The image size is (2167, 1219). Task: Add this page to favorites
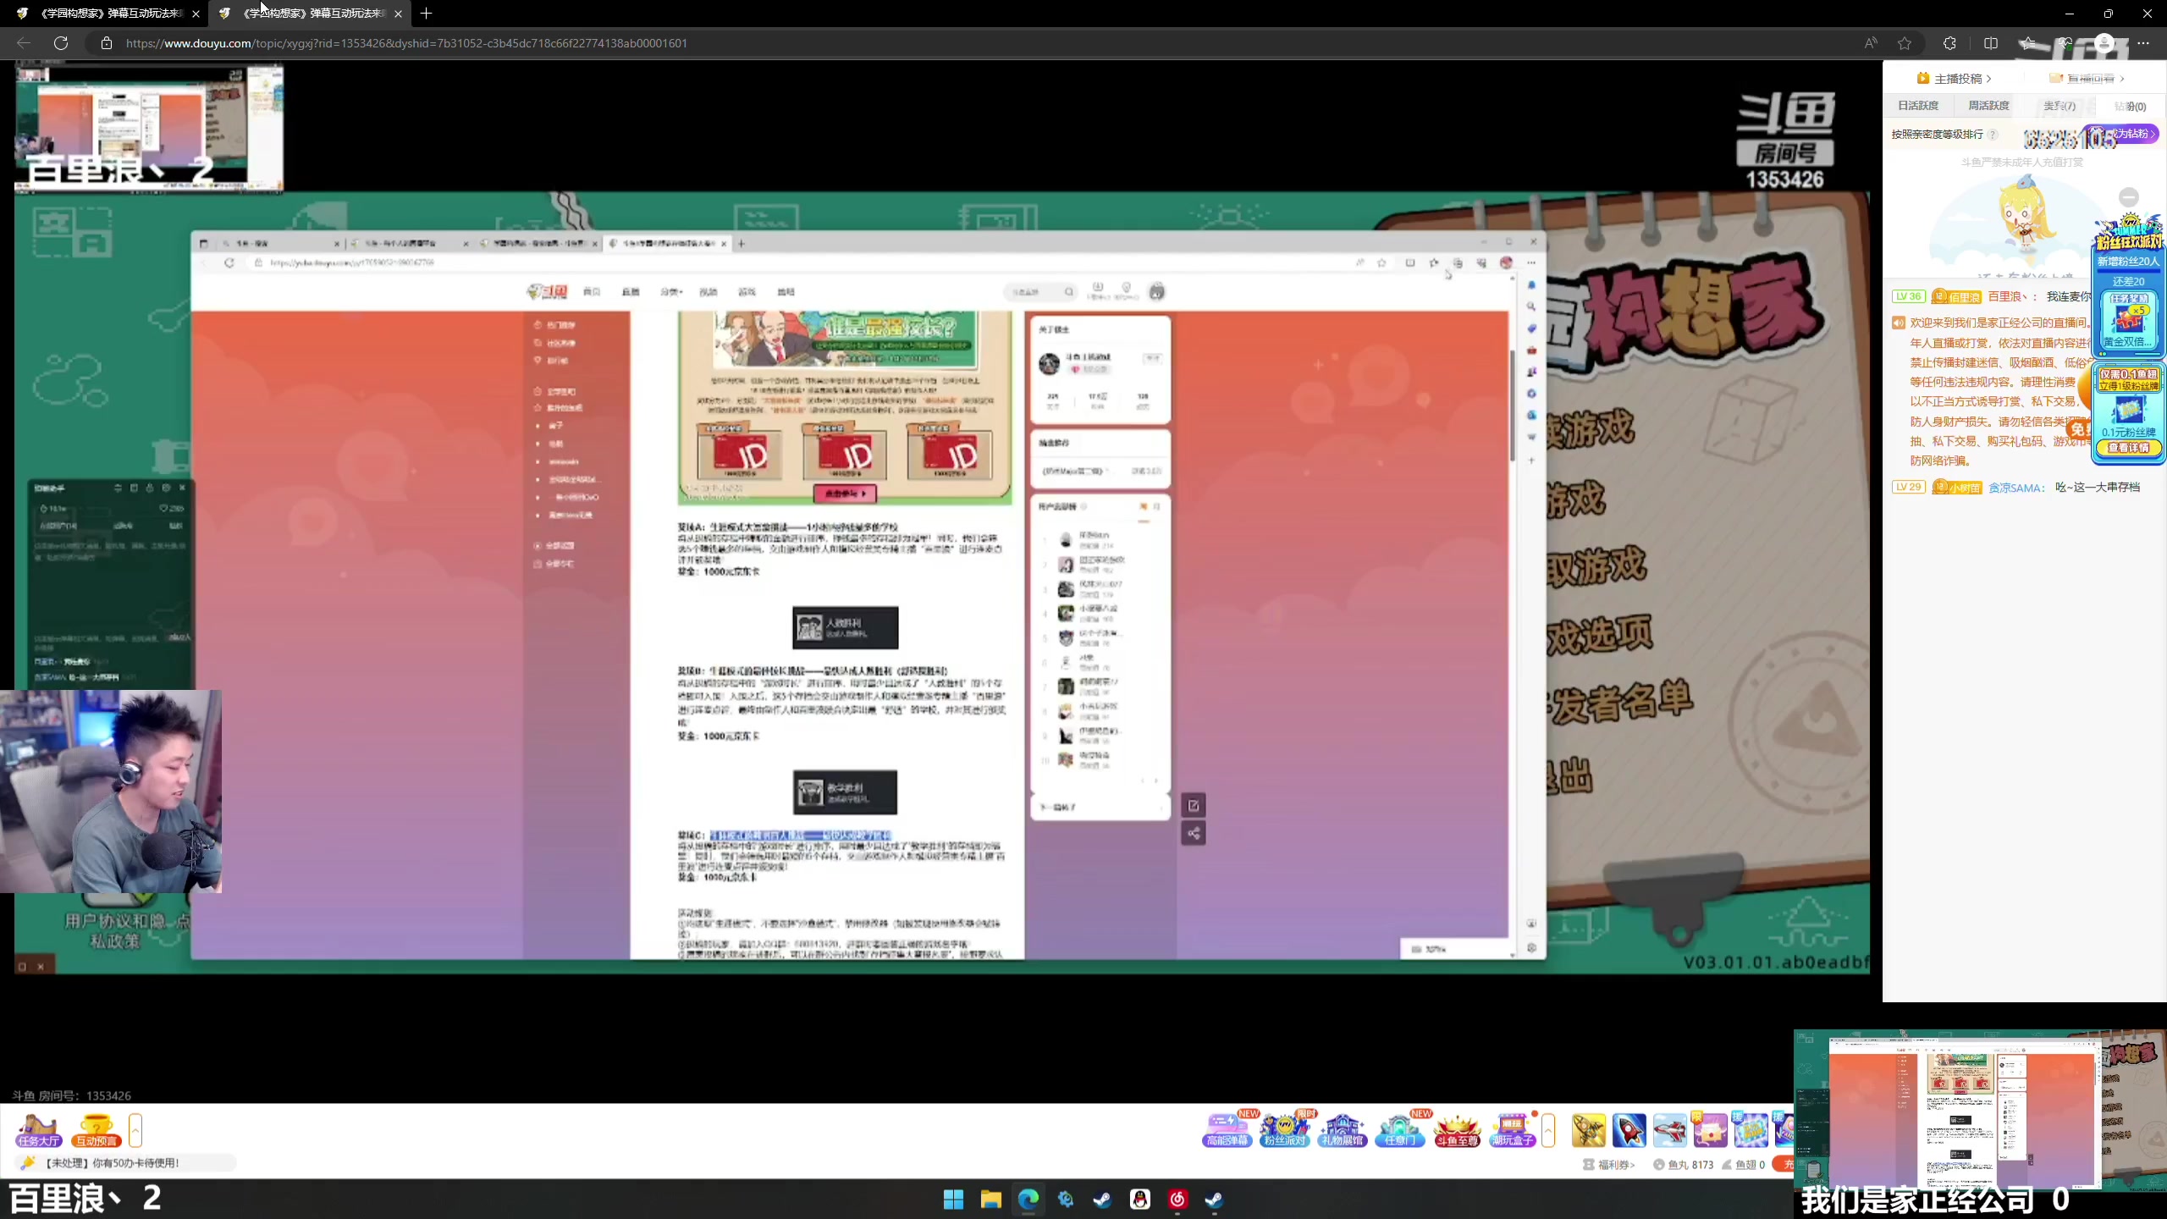(x=1905, y=43)
